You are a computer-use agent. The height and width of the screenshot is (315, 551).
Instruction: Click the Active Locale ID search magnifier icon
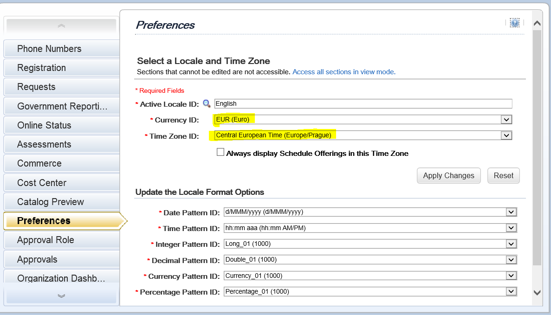click(207, 103)
